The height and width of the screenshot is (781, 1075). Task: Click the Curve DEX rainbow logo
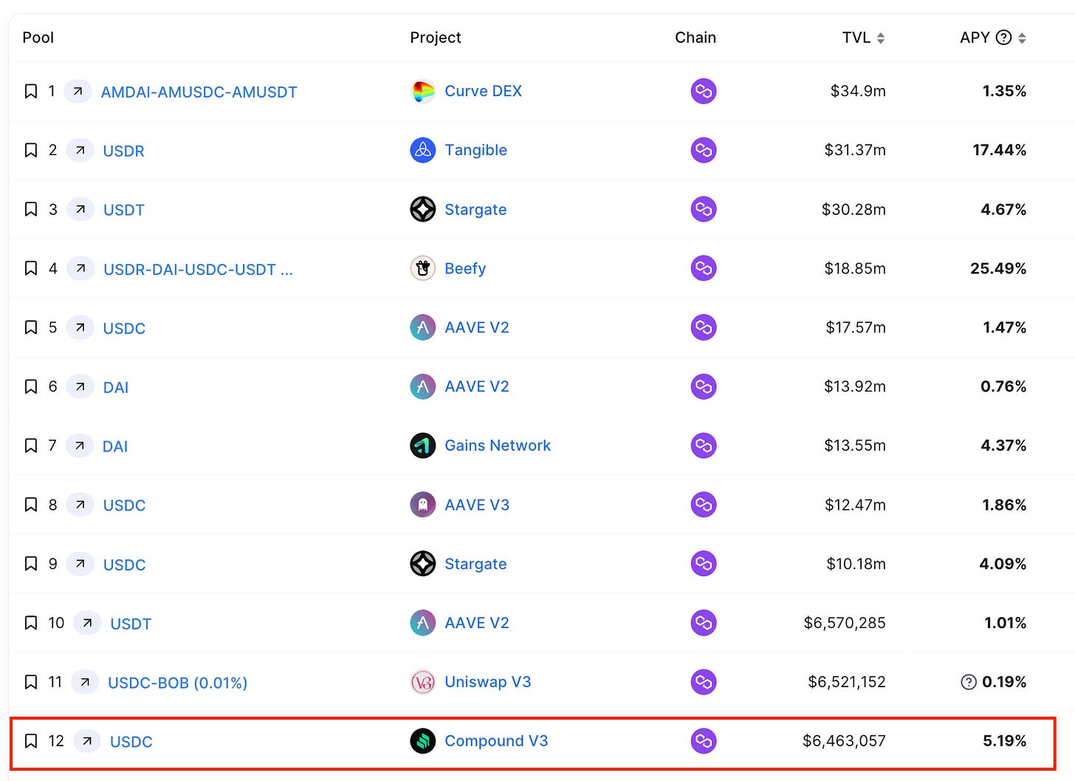(423, 91)
